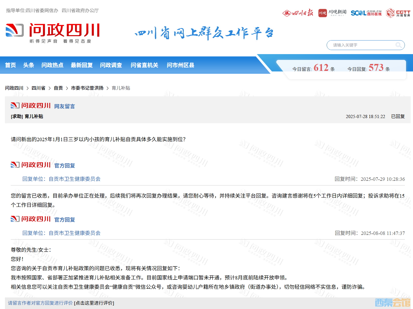Click the 网友留言 heading
The height and width of the screenshot is (309, 413).
click(65, 106)
